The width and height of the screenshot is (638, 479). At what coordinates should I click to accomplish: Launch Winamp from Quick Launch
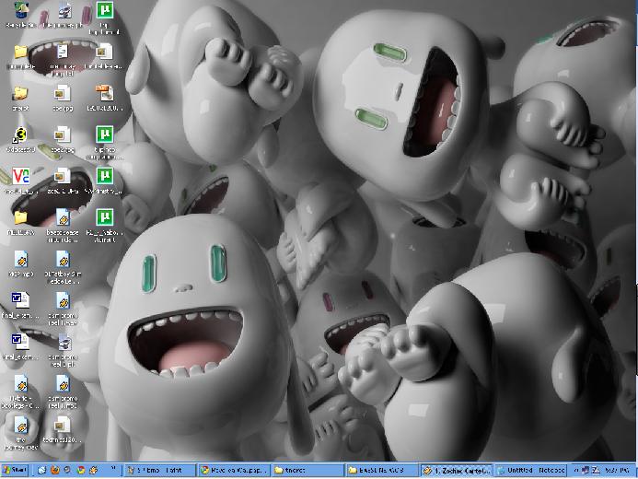coord(94,470)
